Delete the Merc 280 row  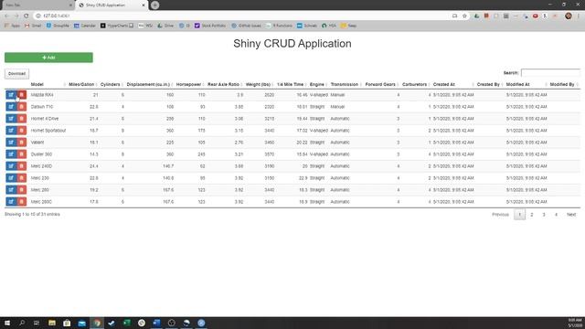(x=22, y=190)
